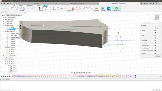Screen dimensions: 162x91
Task: Expand Document Settings node
Action: [4, 17]
